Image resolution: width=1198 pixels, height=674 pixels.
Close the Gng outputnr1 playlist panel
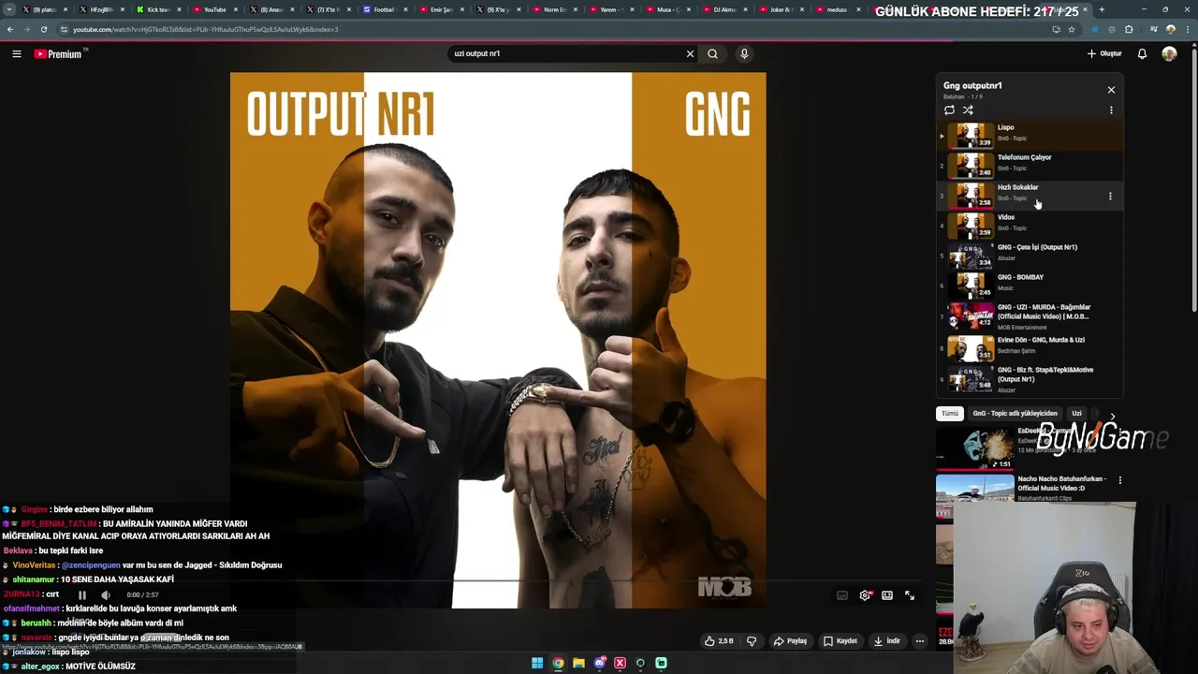click(1111, 90)
